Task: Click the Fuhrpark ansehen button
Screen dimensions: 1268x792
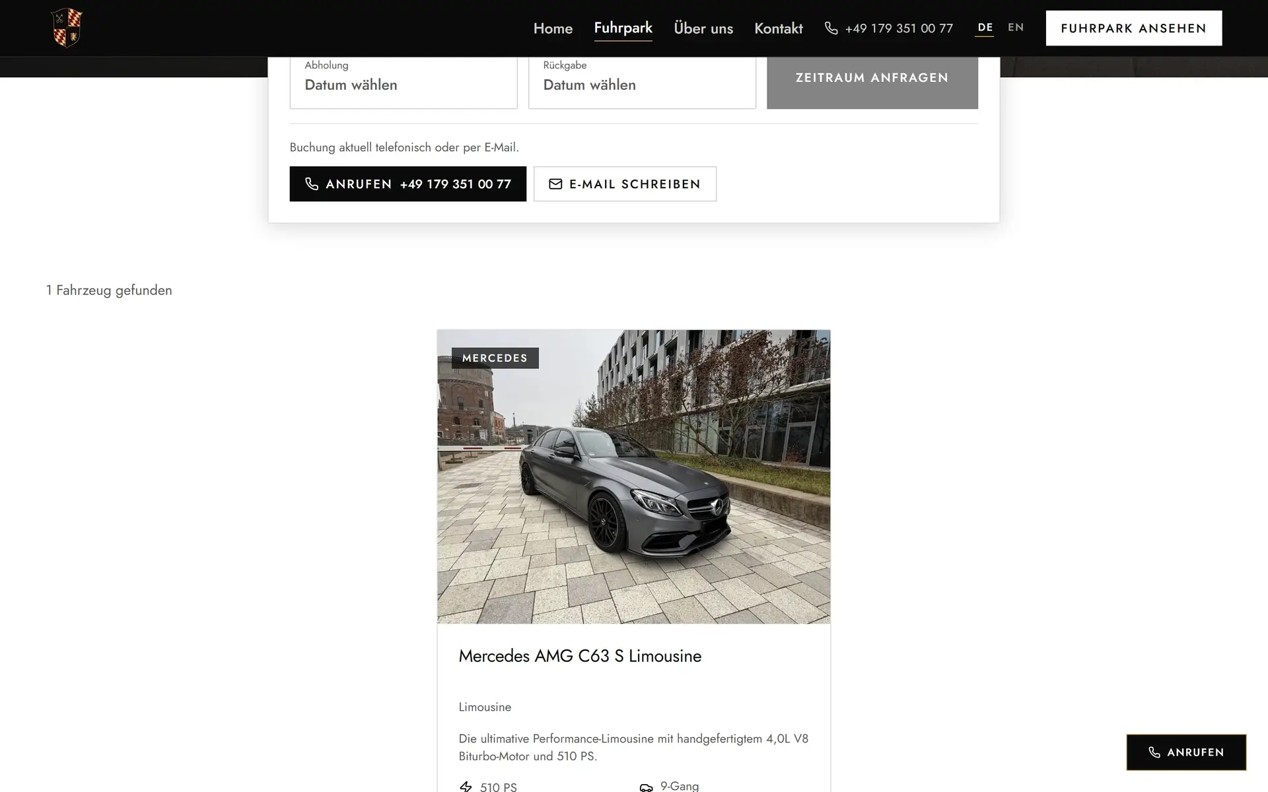Action: (1133, 28)
